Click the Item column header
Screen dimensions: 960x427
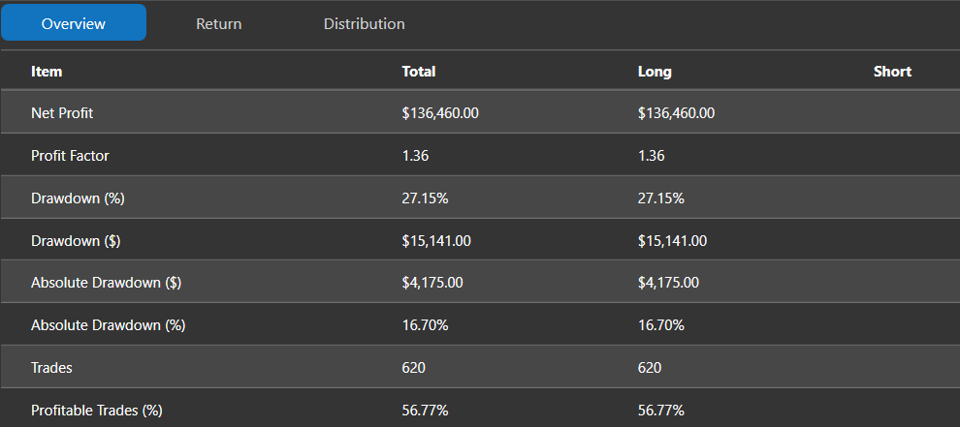[47, 72]
